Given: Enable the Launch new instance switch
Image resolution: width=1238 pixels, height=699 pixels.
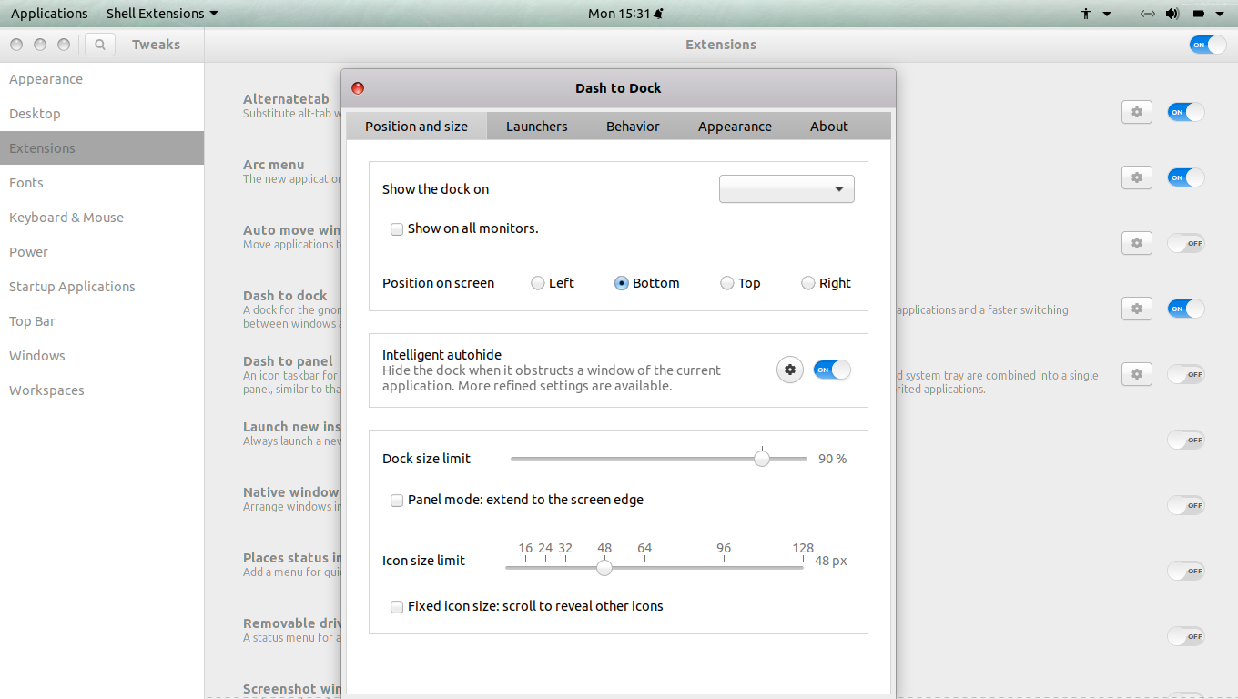Looking at the screenshot, I should 1185,440.
